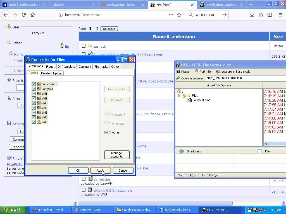Click the No pages button
This screenshot has width=286, height=214.
(x=109, y=29)
